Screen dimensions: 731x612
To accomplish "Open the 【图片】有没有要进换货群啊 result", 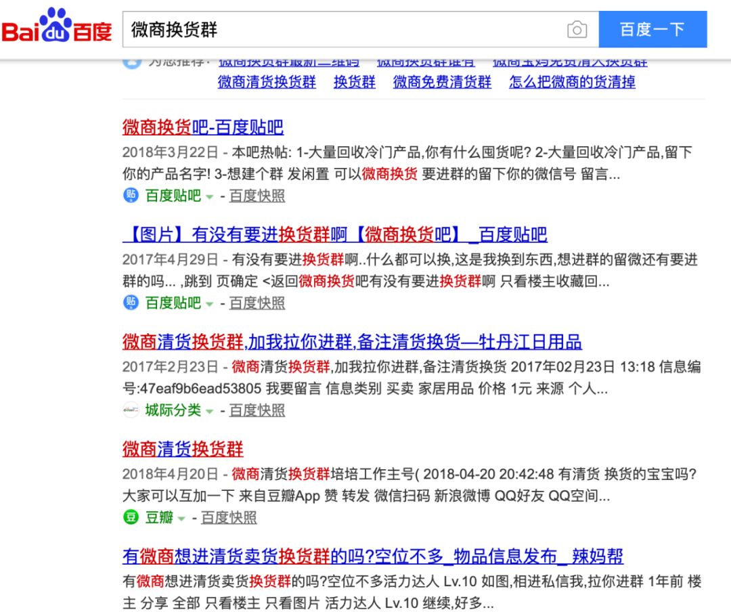I will [x=335, y=235].
